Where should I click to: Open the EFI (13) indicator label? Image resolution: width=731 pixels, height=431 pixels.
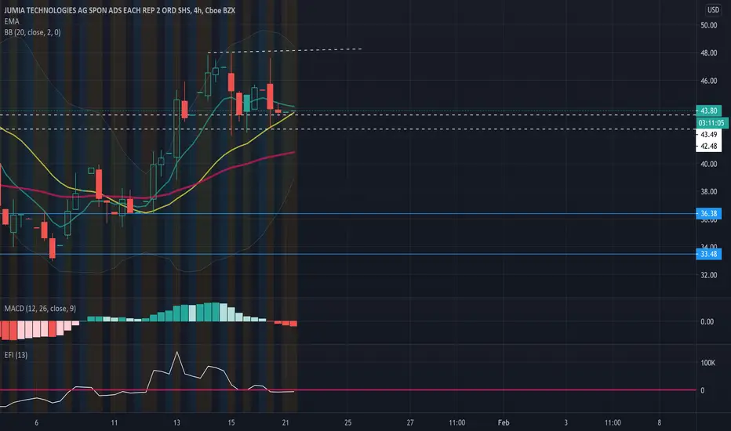tap(16, 355)
